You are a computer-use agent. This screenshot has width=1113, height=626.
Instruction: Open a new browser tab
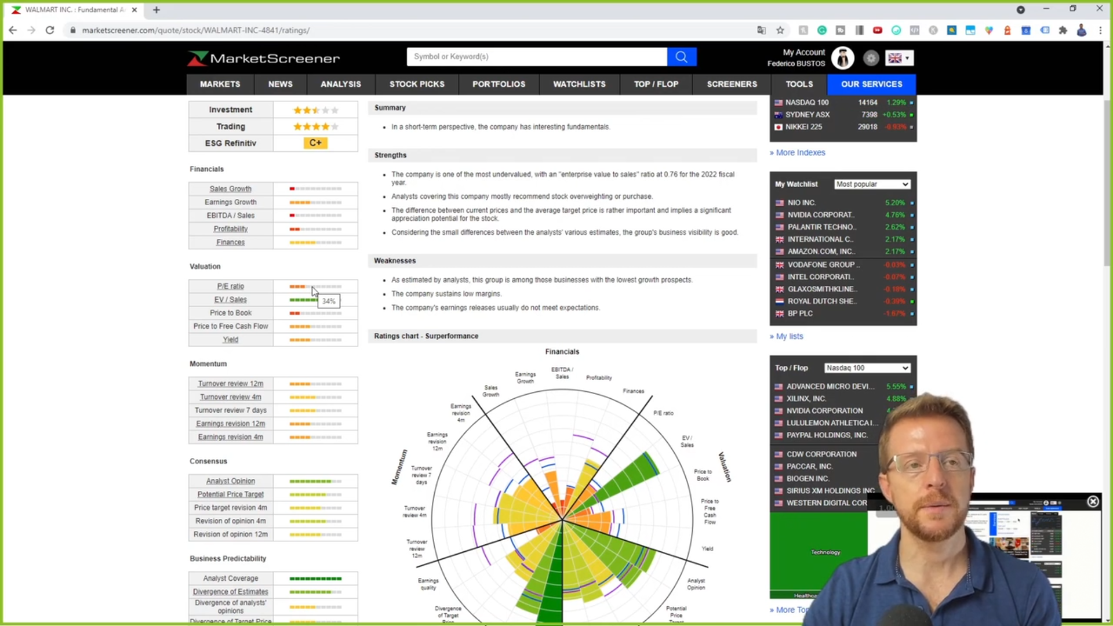[x=157, y=10]
